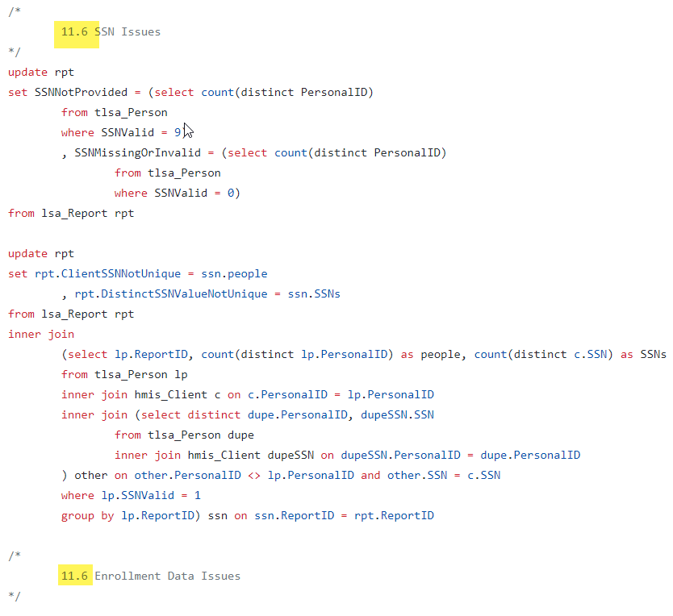Click the dupe.PersonalID column in the subquery
Viewport: 673px width, 616px height.
coord(296,414)
